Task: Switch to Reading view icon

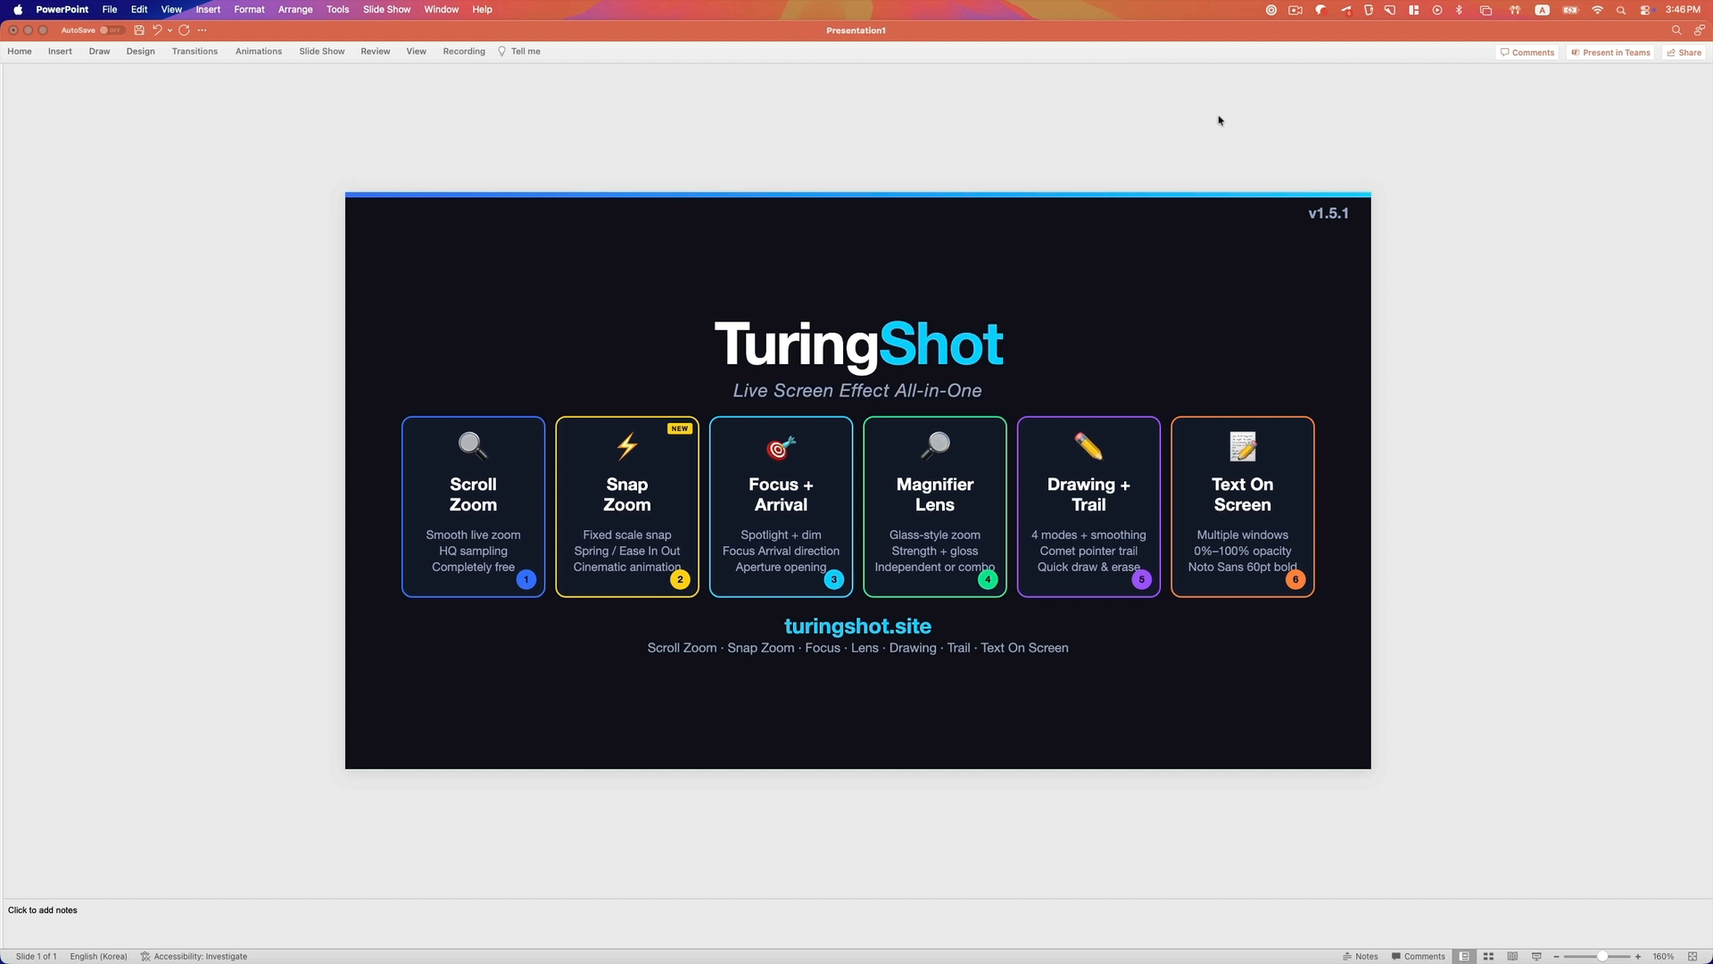Action: pos(1512,956)
